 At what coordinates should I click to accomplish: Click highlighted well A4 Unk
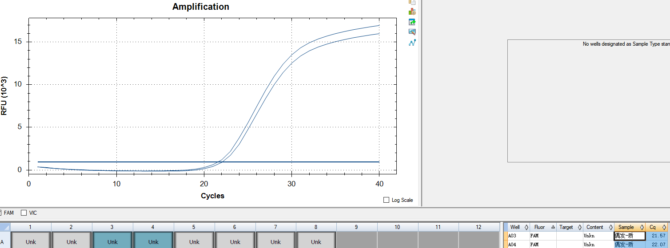pyautogui.click(x=153, y=240)
